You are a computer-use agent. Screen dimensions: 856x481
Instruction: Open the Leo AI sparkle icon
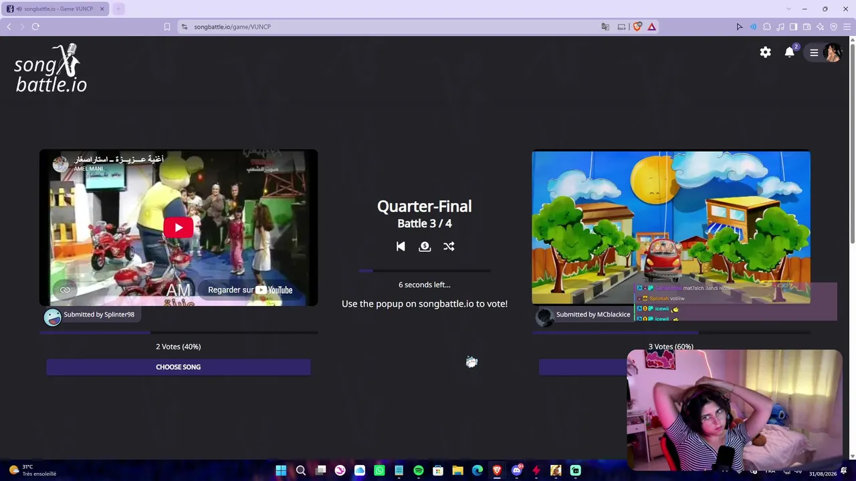tap(820, 27)
